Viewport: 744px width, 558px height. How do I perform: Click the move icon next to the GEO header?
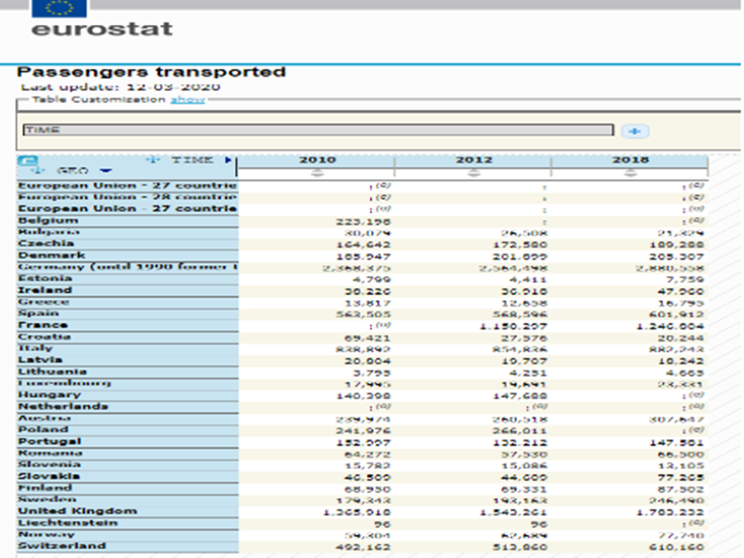click(x=39, y=171)
